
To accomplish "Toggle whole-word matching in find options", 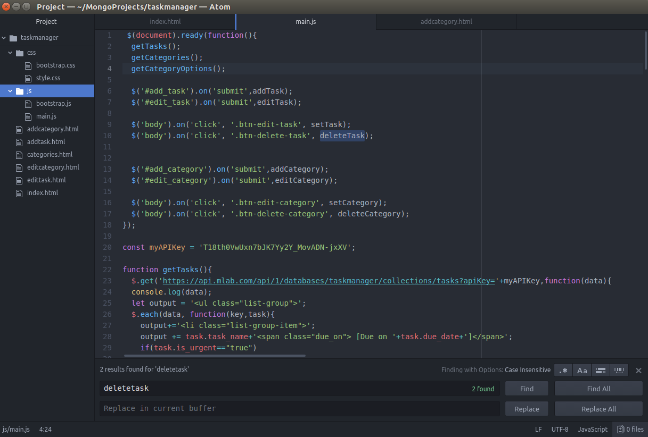I will coord(619,370).
